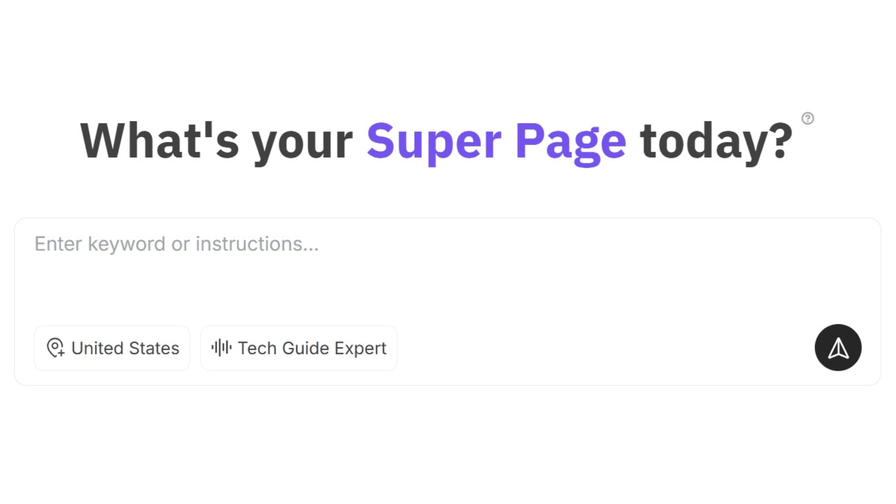The height and width of the screenshot is (504, 896).
Task: Tap the map pin symbol in United States selector
Action: [x=55, y=348]
